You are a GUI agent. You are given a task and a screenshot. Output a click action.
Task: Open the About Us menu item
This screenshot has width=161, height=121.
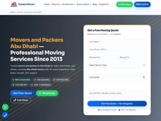[55, 4]
